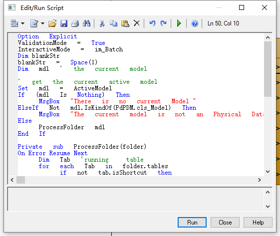Click the Close button
The image size is (280, 236).
point(225,223)
